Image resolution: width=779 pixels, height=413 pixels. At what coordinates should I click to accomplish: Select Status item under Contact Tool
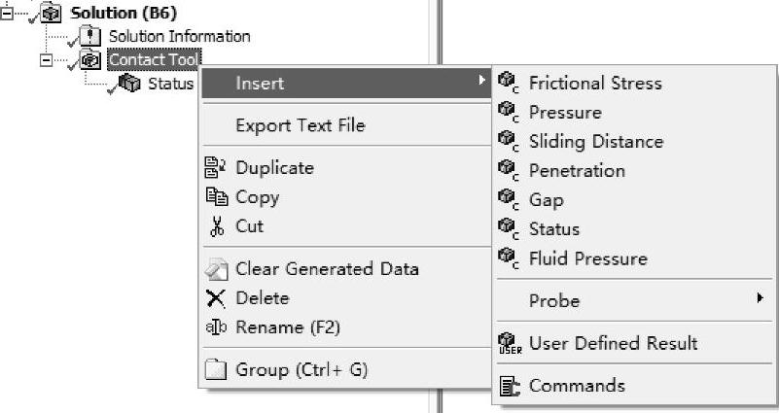(171, 84)
